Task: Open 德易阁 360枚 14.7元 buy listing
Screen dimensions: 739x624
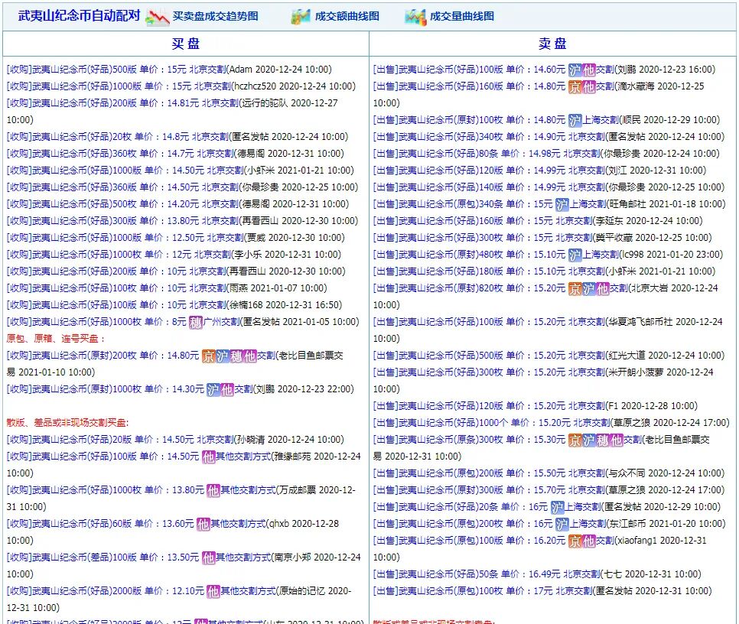Action: point(175,154)
